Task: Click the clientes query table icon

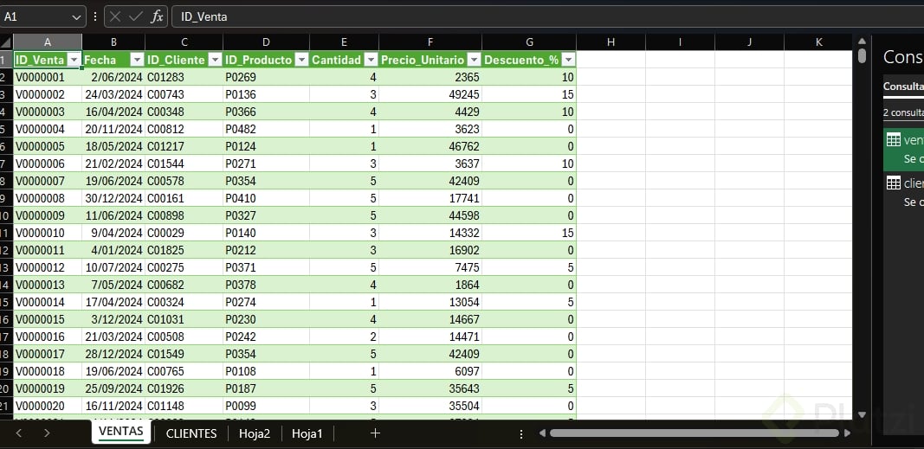Action: [894, 183]
